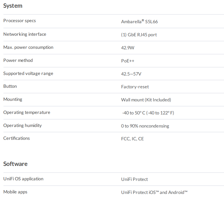Image resolution: width=224 pixels, height=203 pixels.
Task: Click the GbE RJ45 port value
Action: click(139, 35)
